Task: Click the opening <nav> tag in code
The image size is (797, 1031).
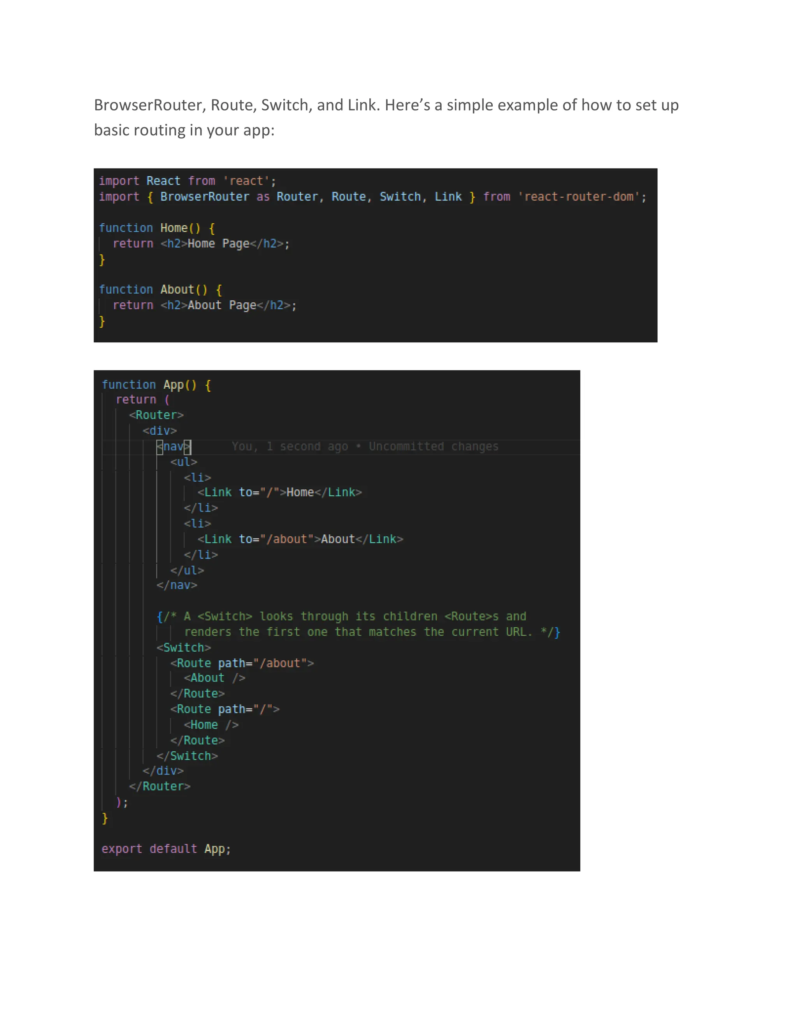Action: [x=173, y=447]
